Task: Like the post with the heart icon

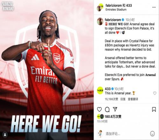Action: coord(99,109)
